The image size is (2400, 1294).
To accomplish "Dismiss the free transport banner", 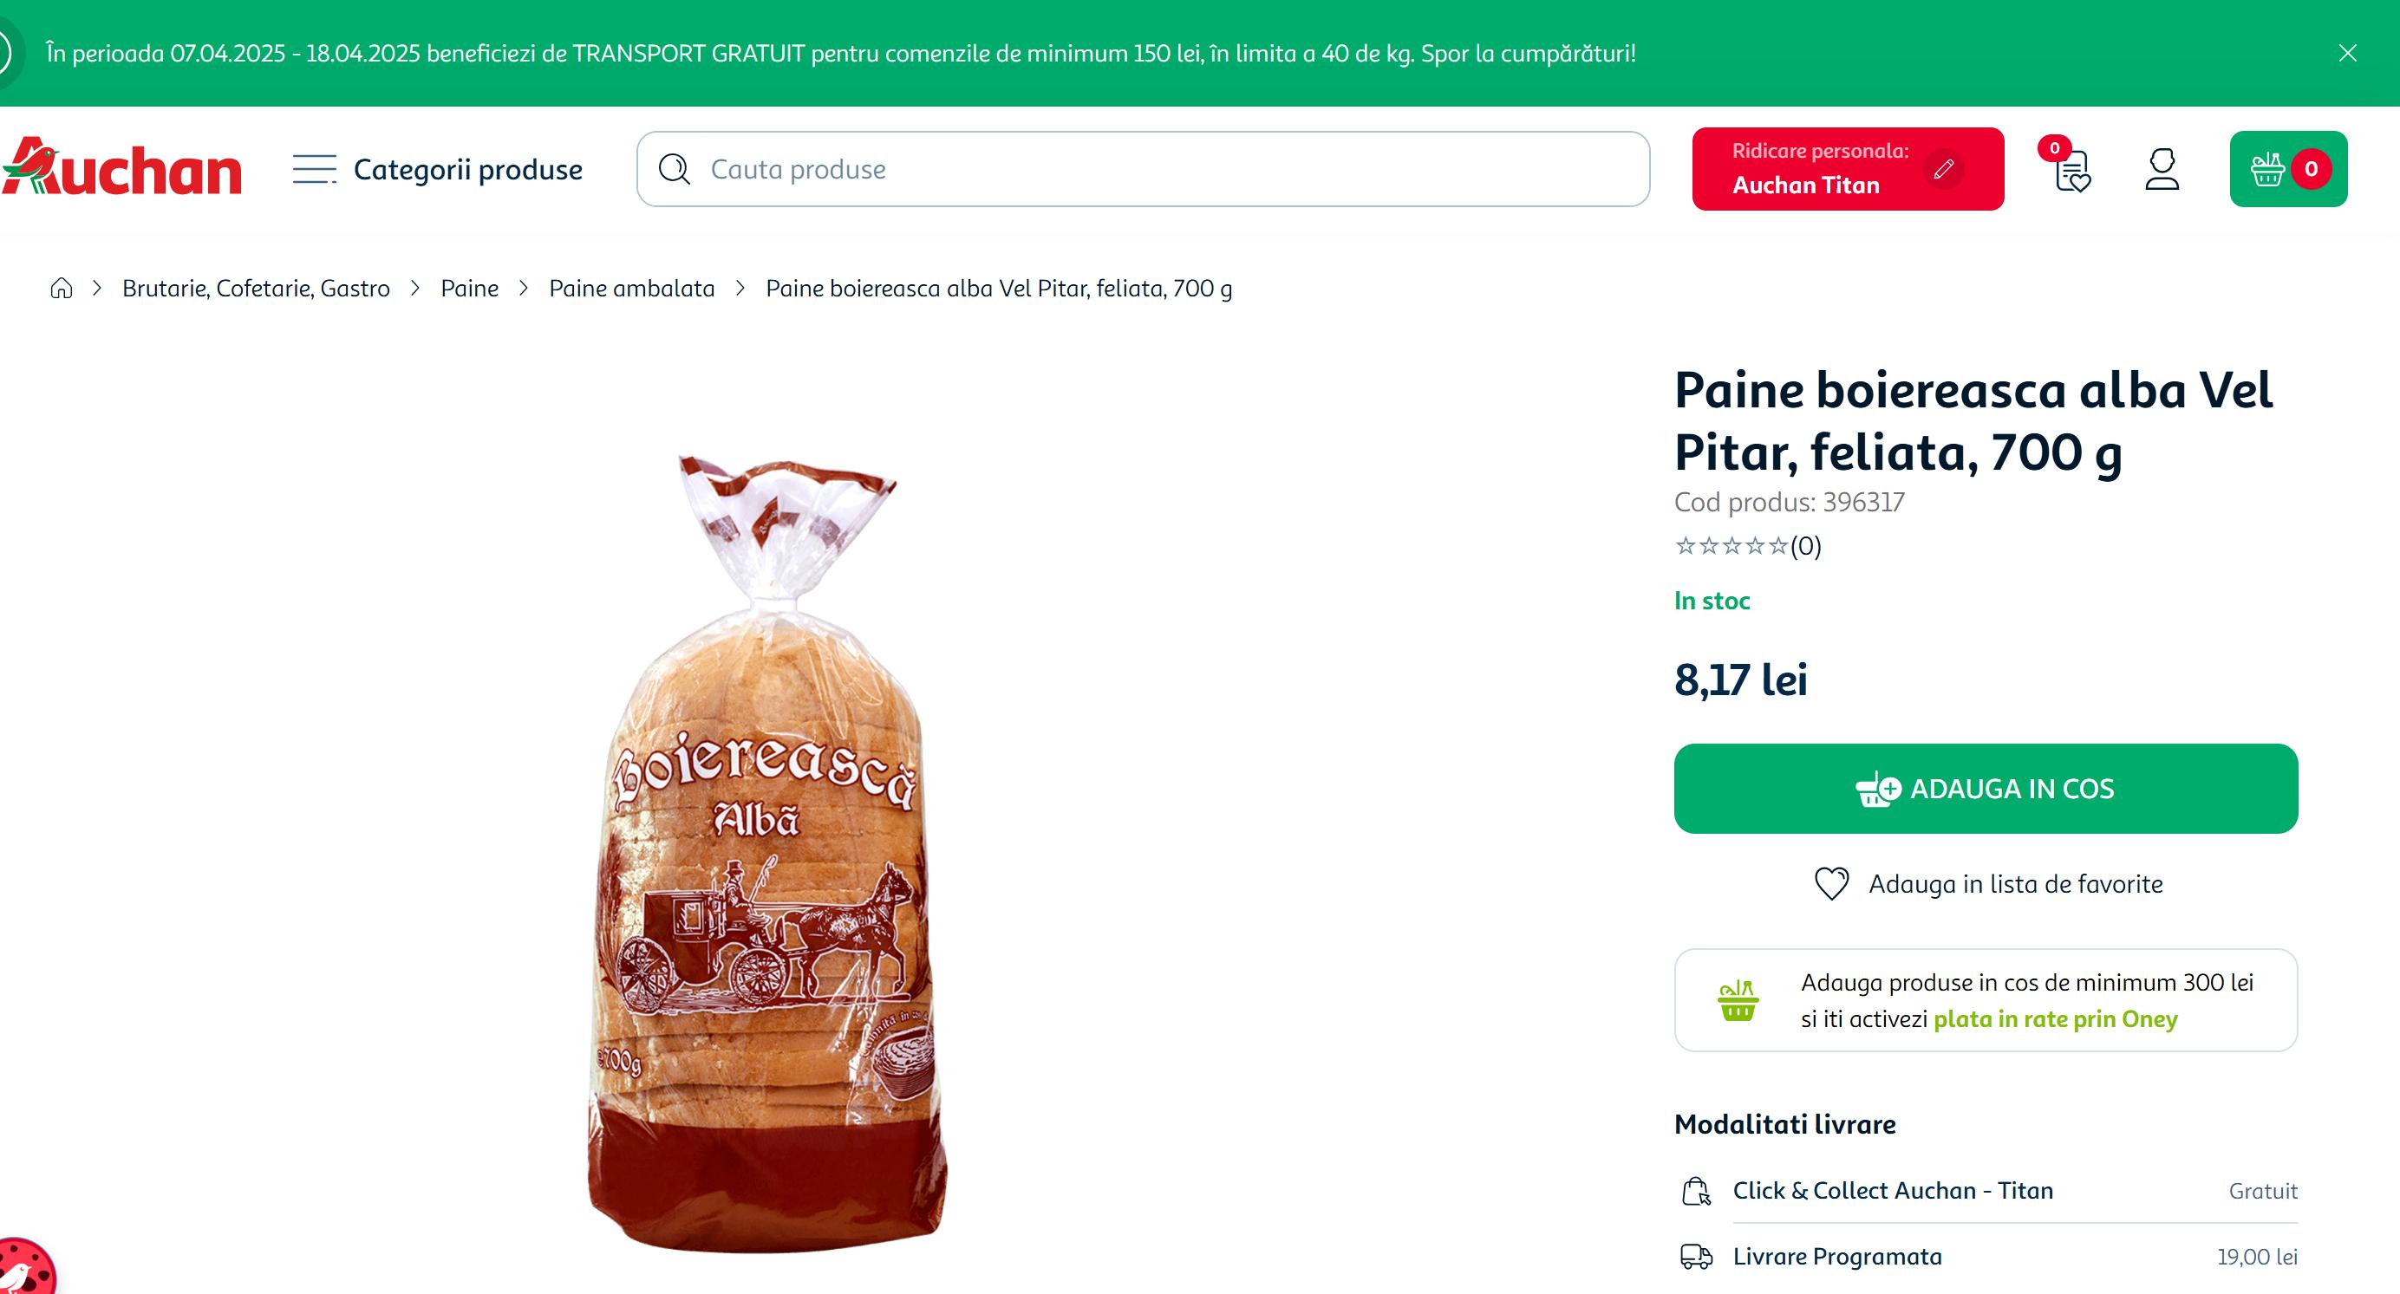I will coord(2347,53).
